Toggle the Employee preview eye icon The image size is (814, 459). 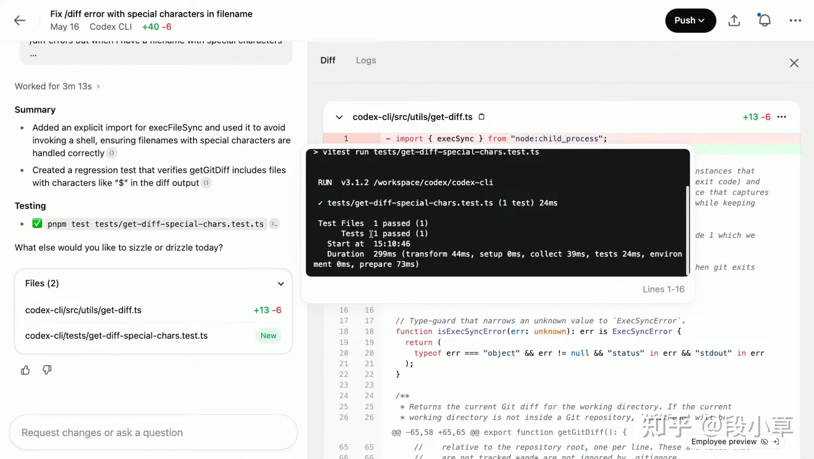[x=765, y=442]
